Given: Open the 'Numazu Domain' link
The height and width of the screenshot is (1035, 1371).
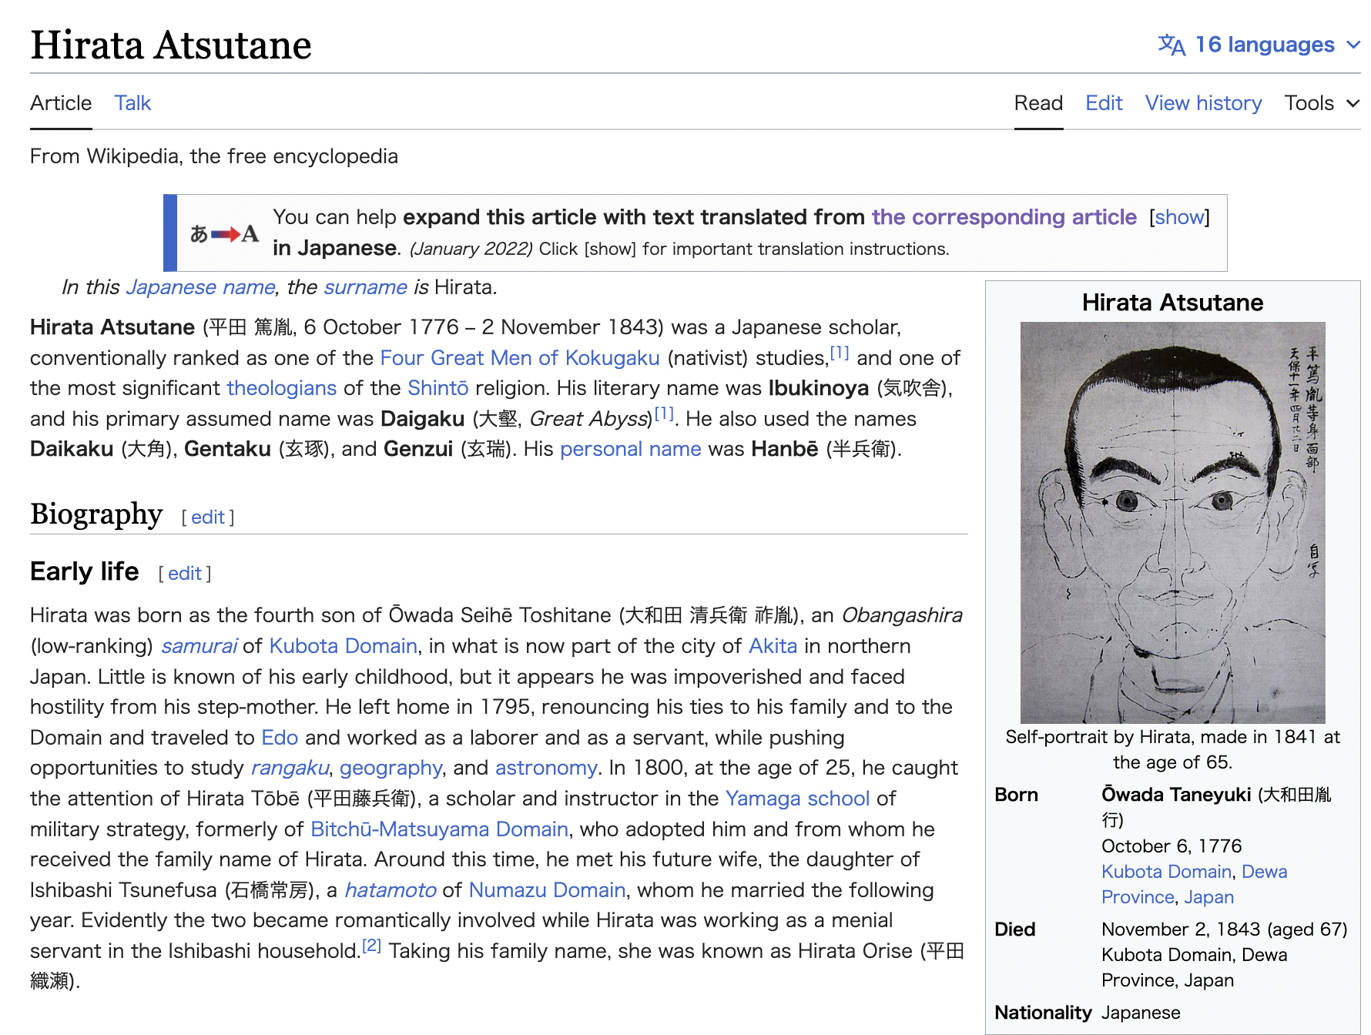Looking at the screenshot, I should pyautogui.click(x=547, y=890).
